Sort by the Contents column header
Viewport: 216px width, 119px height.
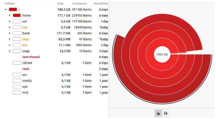click(x=79, y=3)
